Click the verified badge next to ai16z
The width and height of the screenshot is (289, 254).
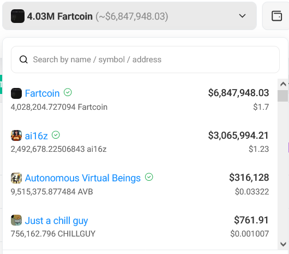(x=56, y=135)
